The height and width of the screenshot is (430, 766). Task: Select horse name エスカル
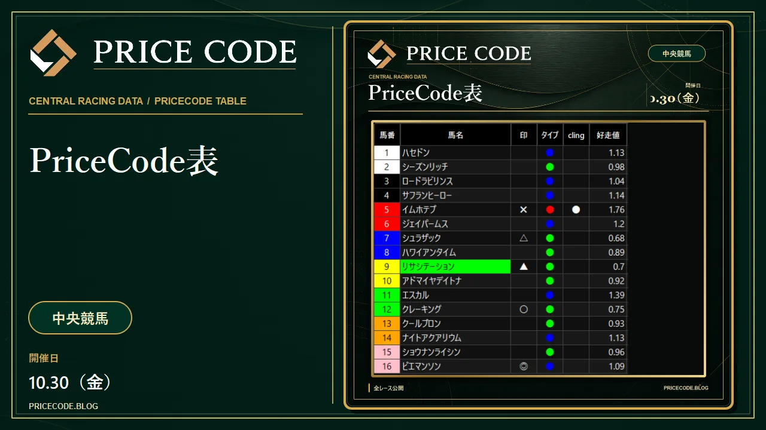click(415, 295)
